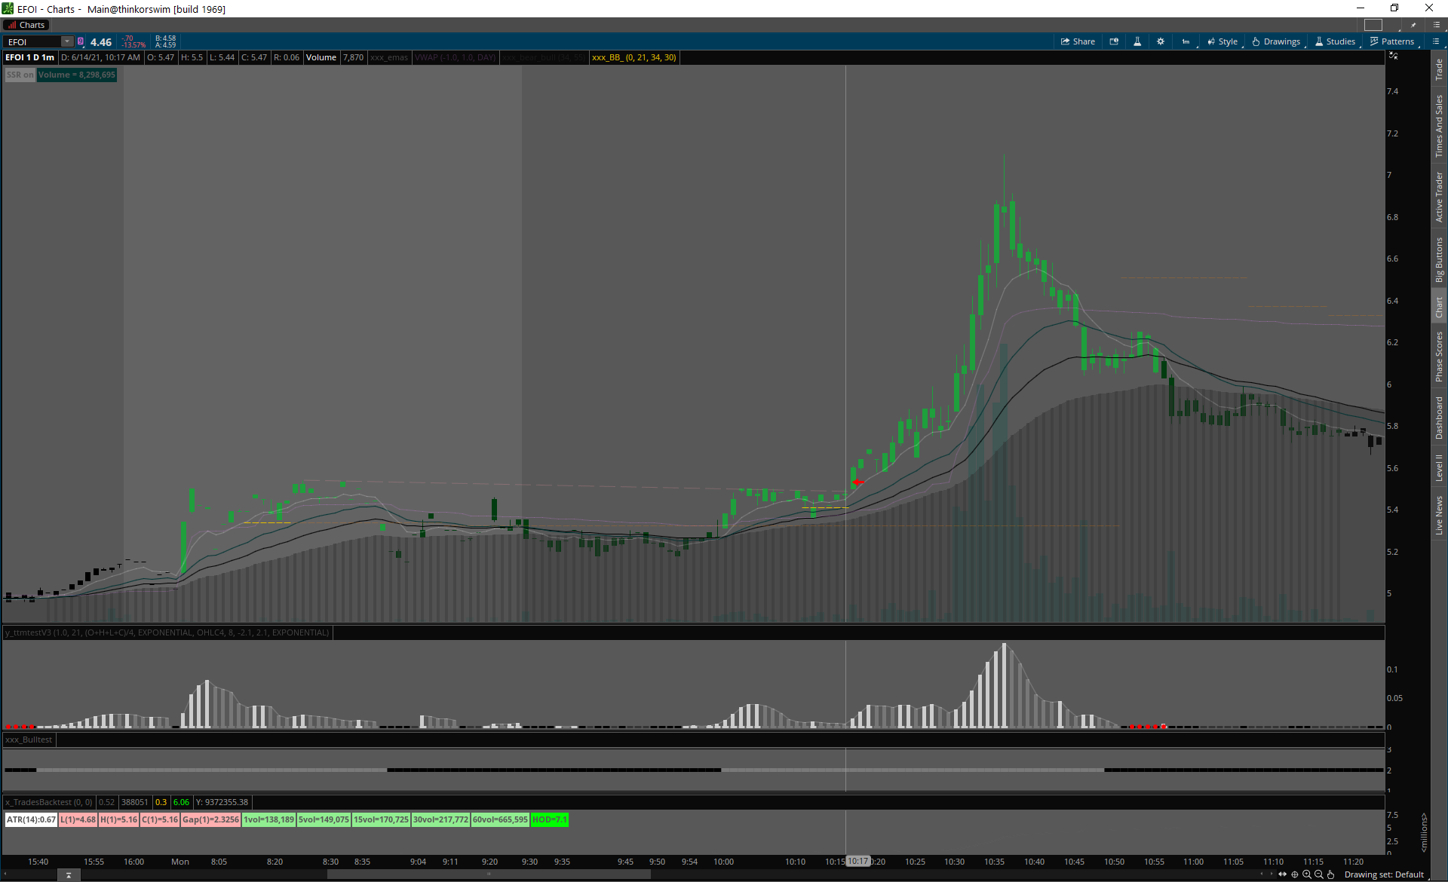Toggle the SSR on label
Viewport: 1448px width, 882px height.
click(x=20, y=75)
